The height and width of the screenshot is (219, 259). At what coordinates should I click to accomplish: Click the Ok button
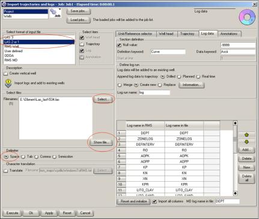click(31, 213)
